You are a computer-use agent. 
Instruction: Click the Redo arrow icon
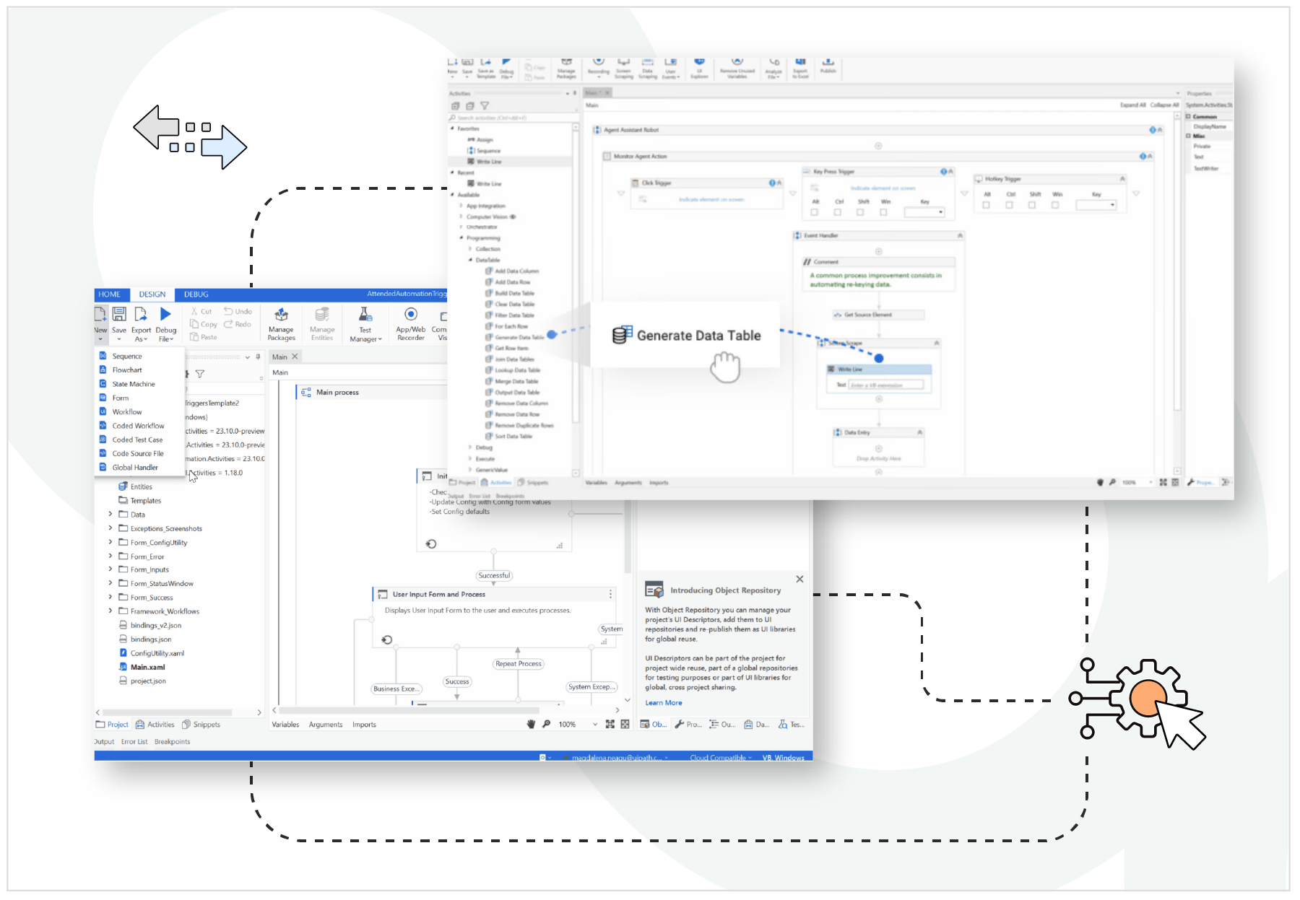228,324
